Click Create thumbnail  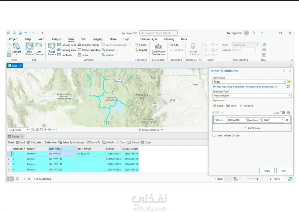coord(141,45)
